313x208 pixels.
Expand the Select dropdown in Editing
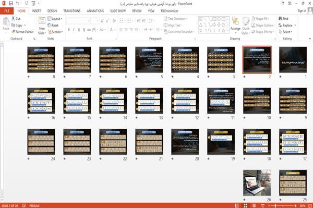[285, 32]
